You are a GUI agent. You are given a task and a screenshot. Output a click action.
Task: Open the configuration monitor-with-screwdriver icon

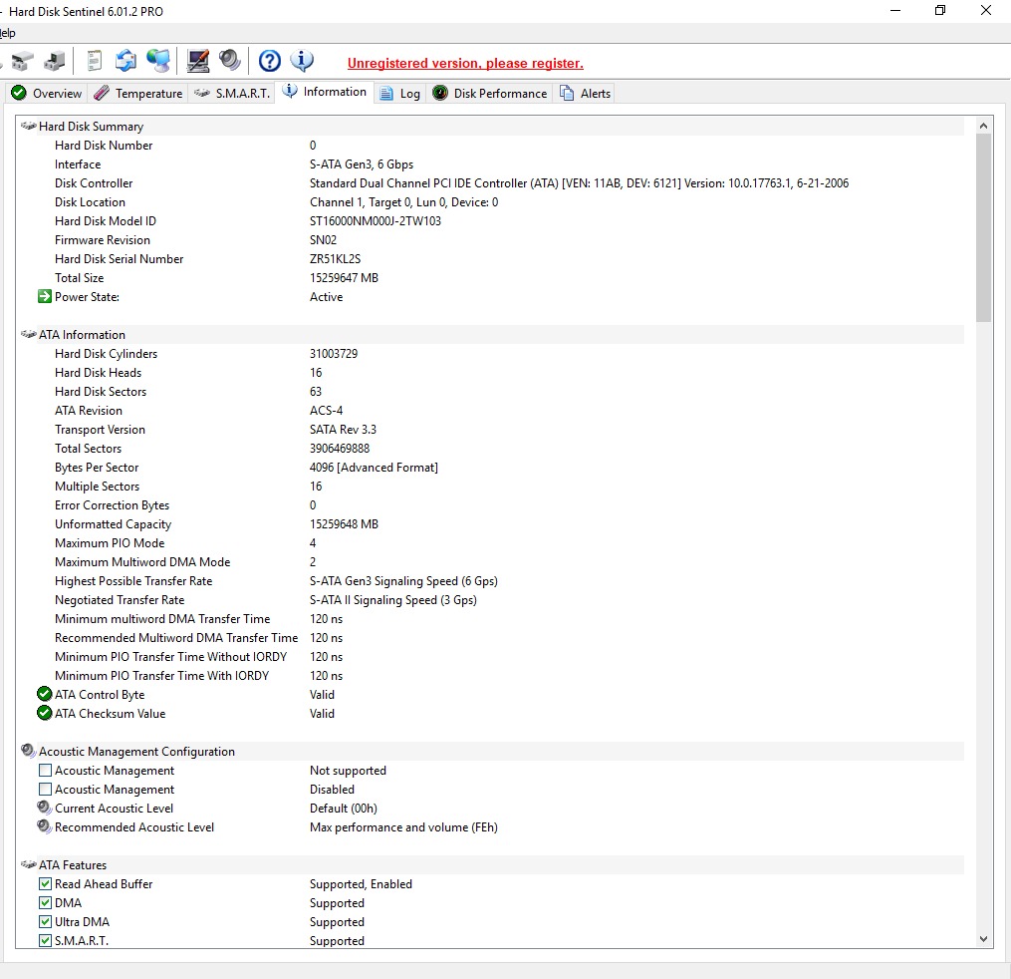click(x=198, y=61)
